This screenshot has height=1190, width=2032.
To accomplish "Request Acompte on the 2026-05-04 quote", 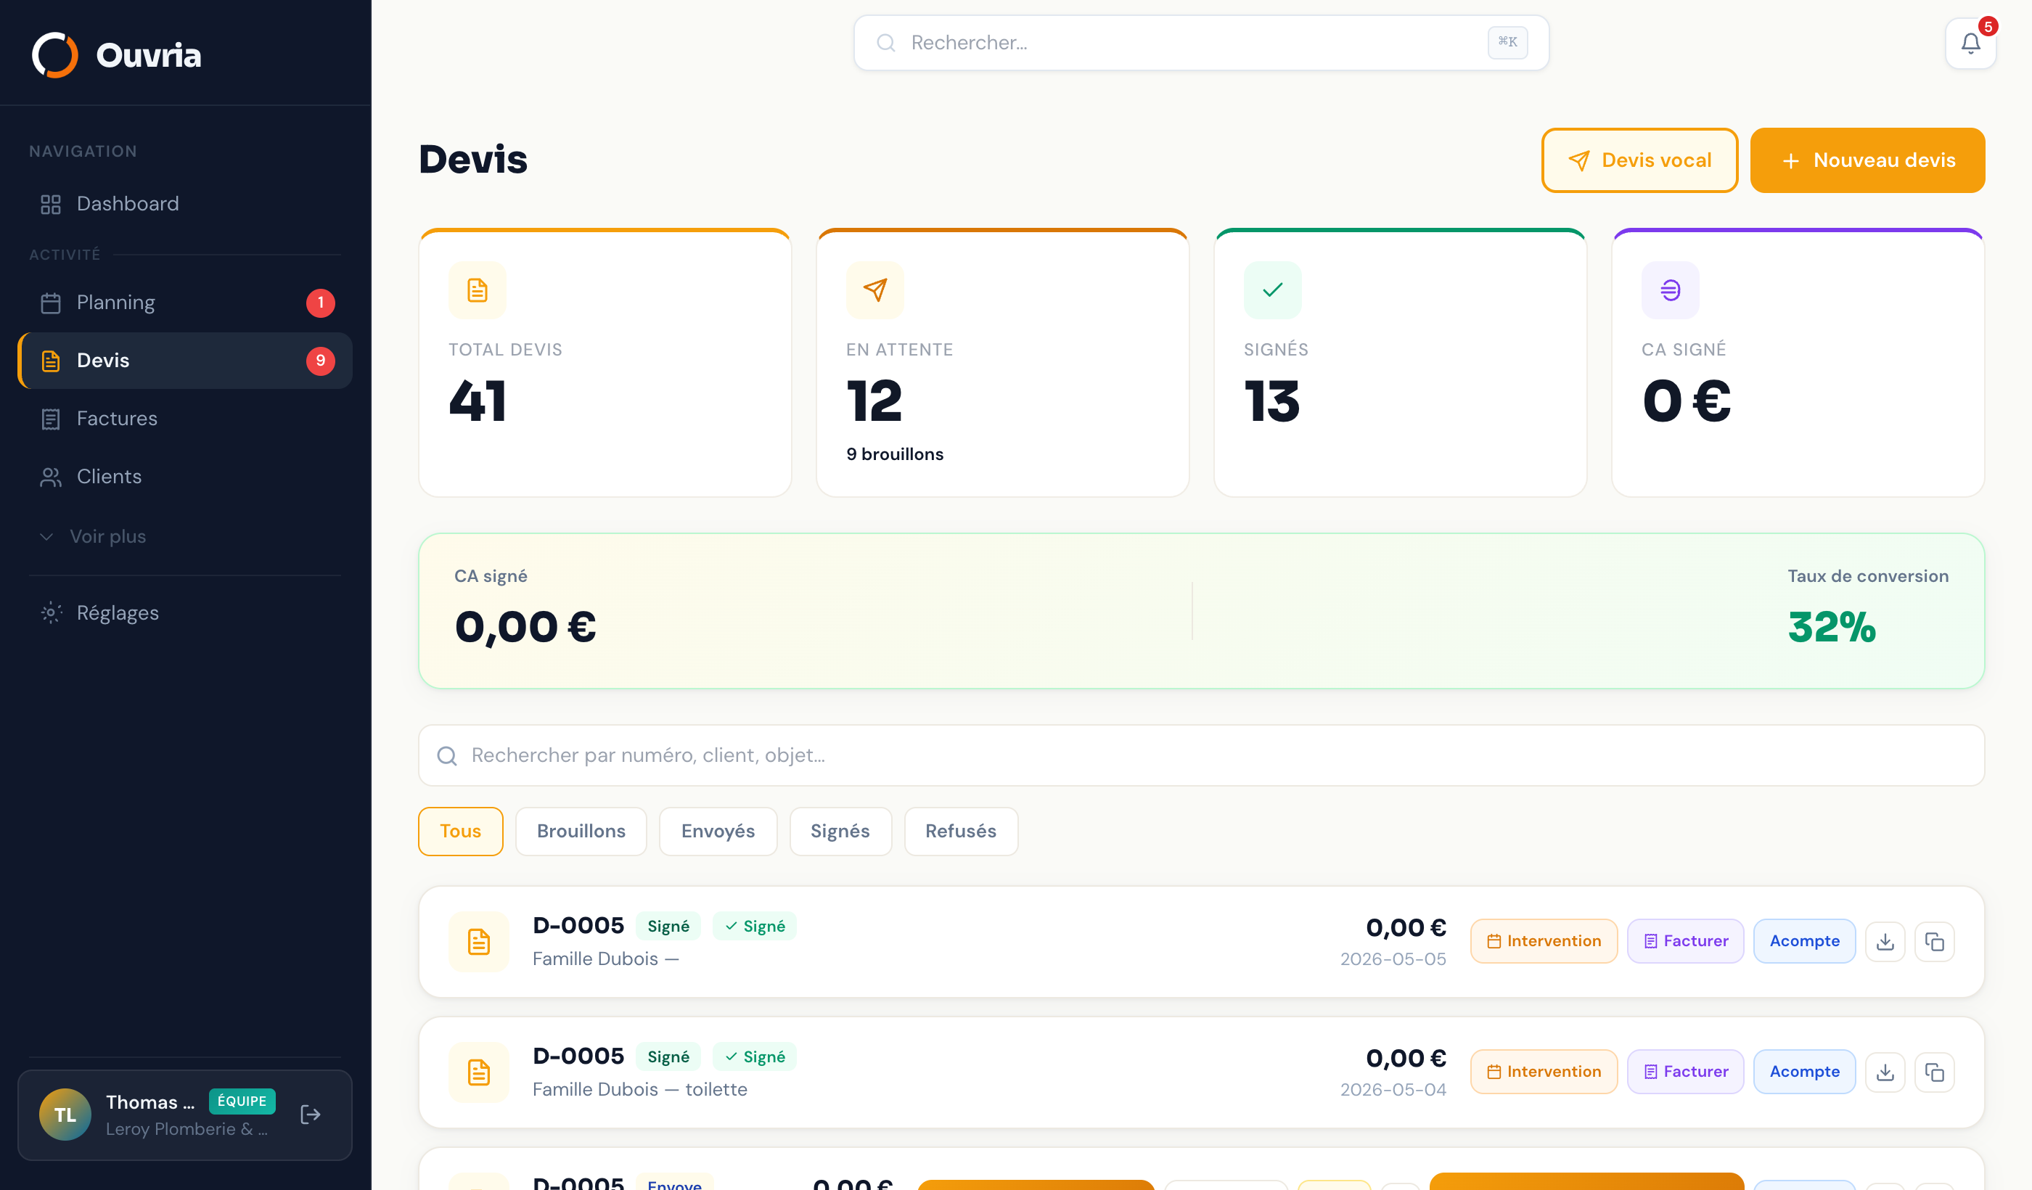I will [1805, 1072].
